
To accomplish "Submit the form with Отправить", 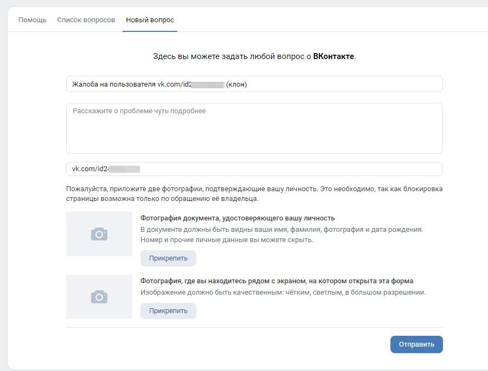I will coord(416,344).
